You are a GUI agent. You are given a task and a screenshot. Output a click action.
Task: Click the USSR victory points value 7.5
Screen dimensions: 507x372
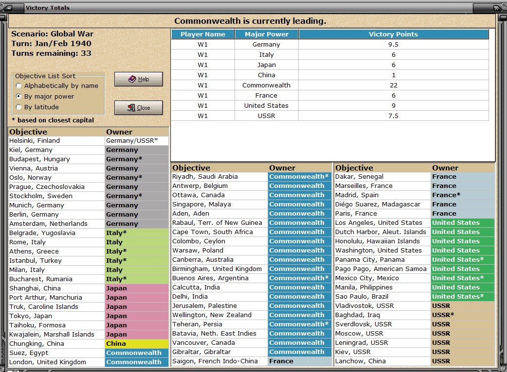pos(393,116)
